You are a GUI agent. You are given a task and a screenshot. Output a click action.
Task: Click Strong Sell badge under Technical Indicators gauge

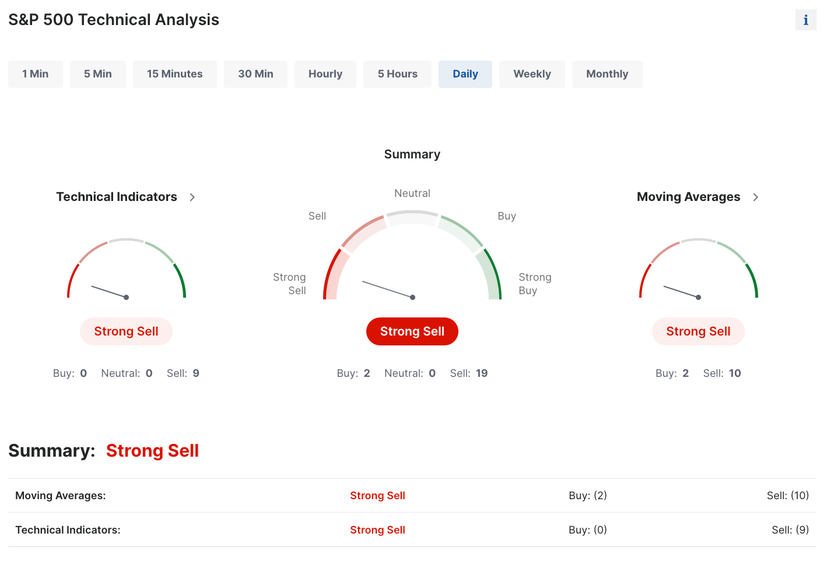click(x=127, y=331)
